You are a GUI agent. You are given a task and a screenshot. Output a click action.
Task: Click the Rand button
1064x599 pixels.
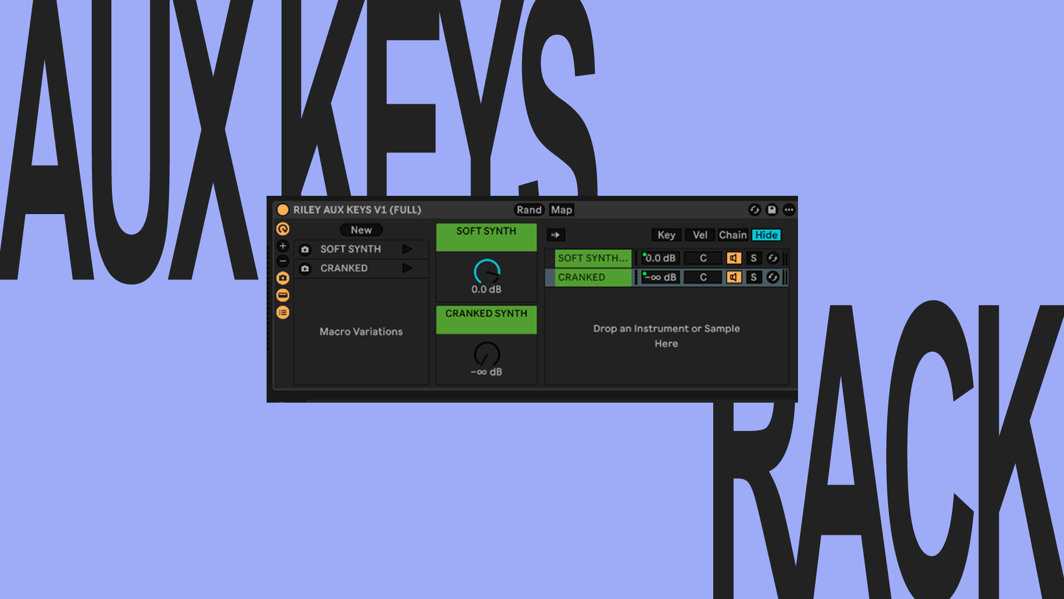[x=529, y=210]
